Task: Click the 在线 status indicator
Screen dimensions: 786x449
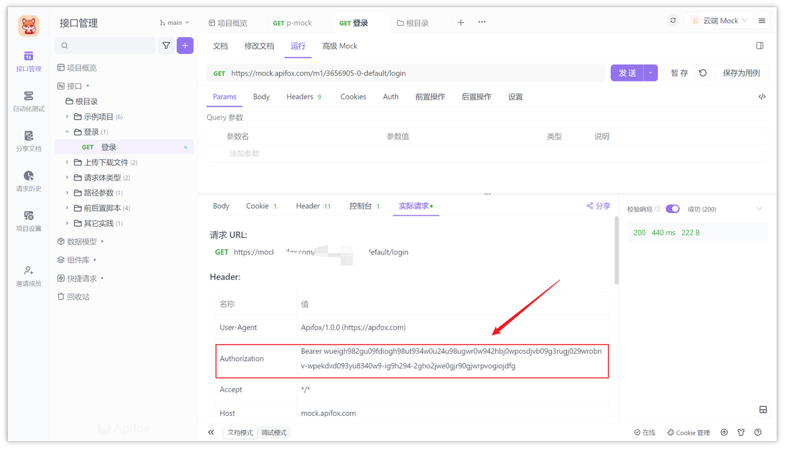Action: pos(645,432)
